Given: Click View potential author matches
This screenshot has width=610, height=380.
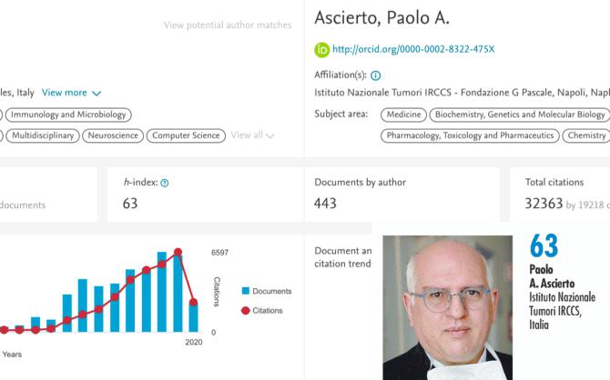Looking at the screenshot, I should [228, 25].
